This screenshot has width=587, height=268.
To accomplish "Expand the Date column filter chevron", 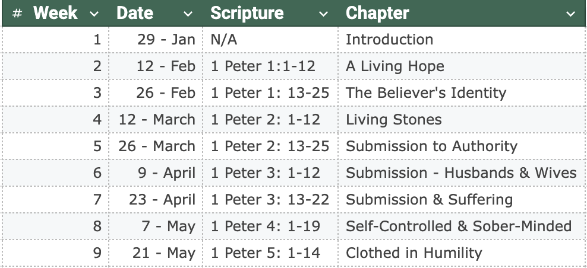I will [x=188, y=14].
